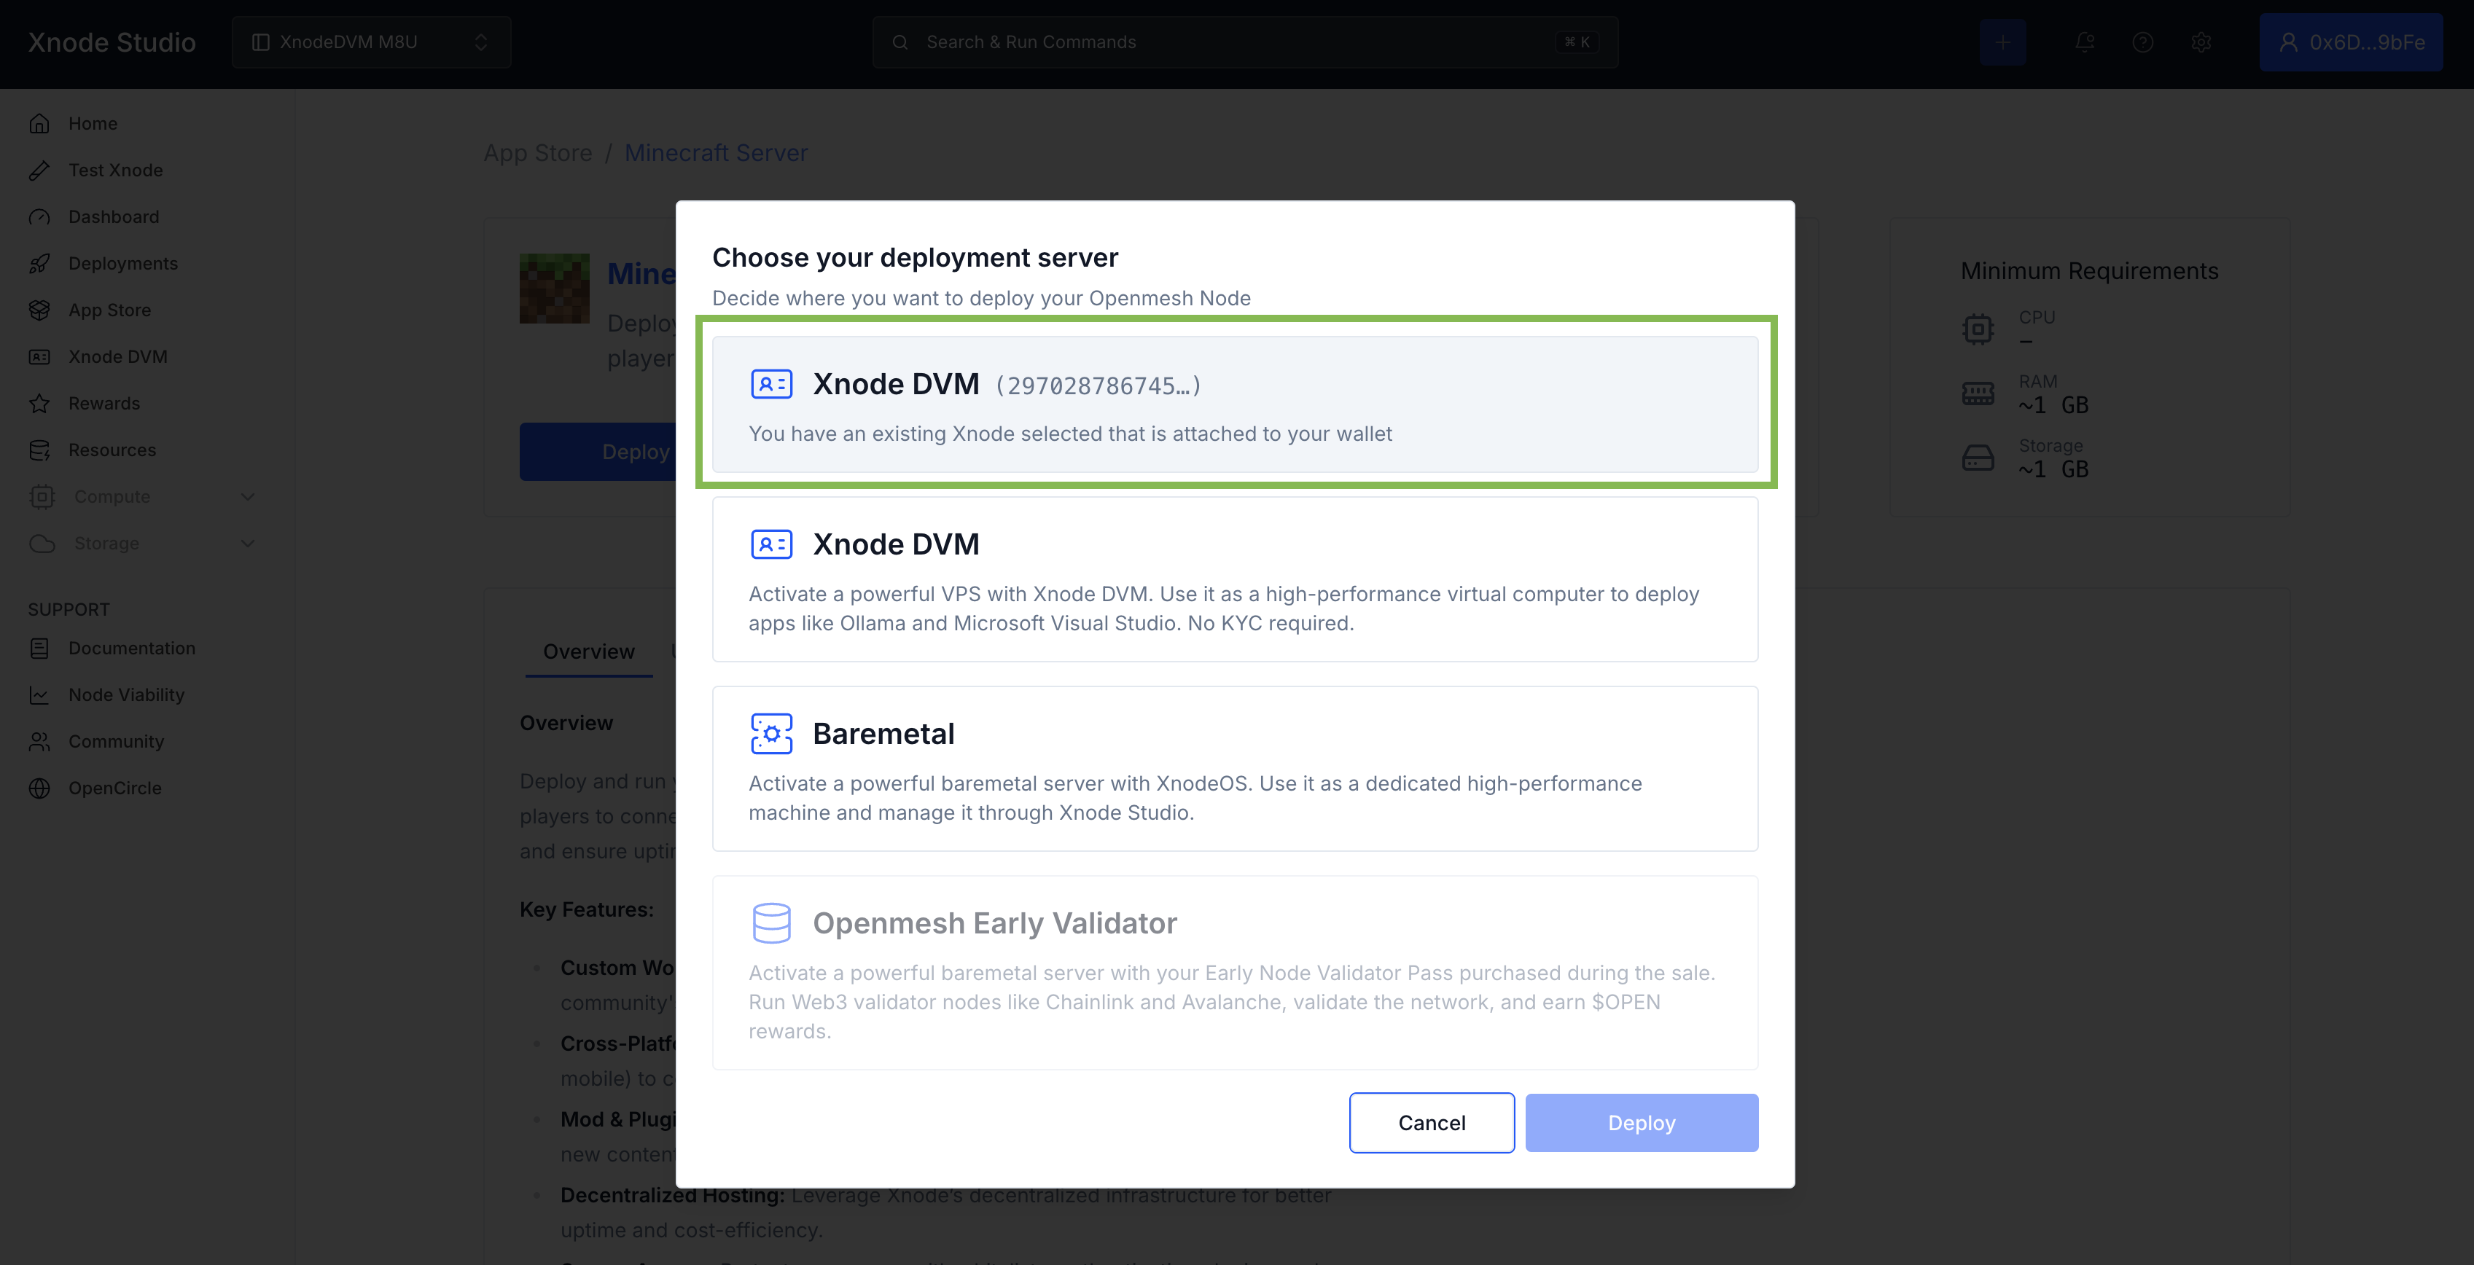Click the Rewards star icon in sidebar
Image resolution: width=2474 pixels, height=1265 pixels.
(x=39, y=403)
